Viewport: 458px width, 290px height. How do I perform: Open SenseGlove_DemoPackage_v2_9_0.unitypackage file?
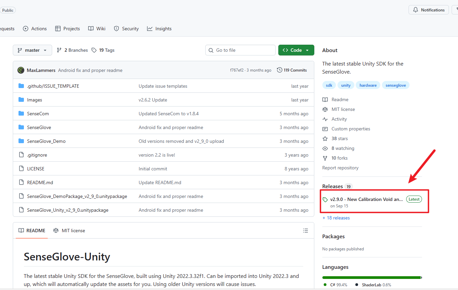[77, 196]
